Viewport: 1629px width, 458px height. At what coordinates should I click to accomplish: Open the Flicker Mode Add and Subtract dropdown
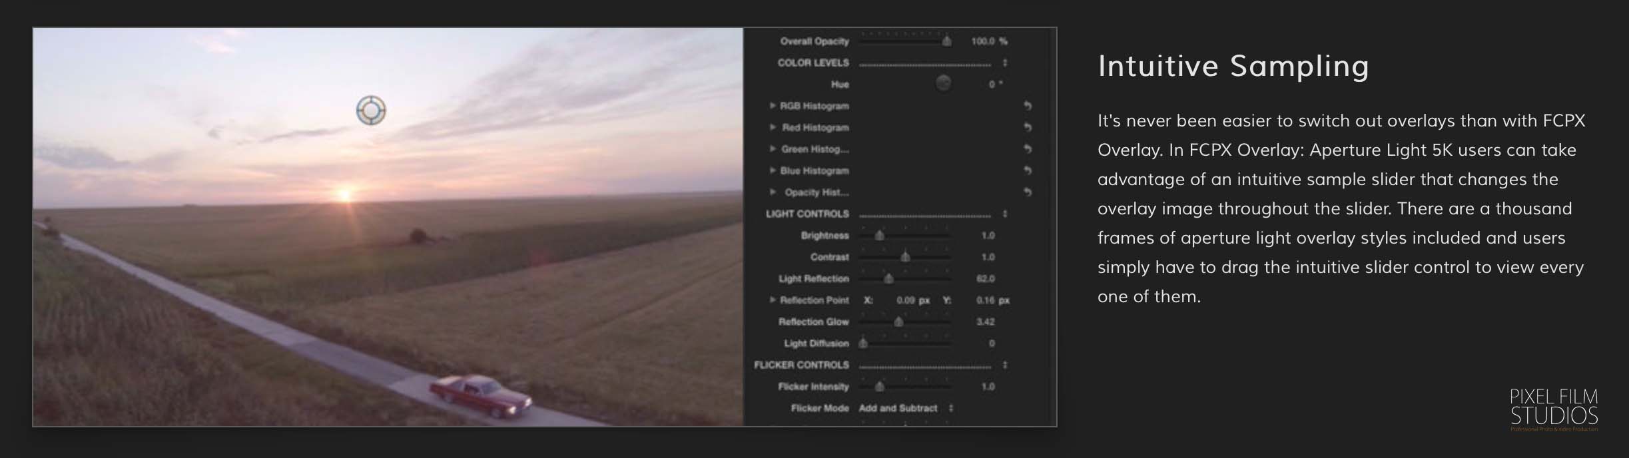pos(906,408)
